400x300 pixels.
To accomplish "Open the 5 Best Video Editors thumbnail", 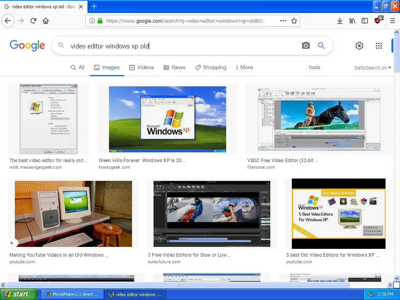I will [x=339, y=214].
